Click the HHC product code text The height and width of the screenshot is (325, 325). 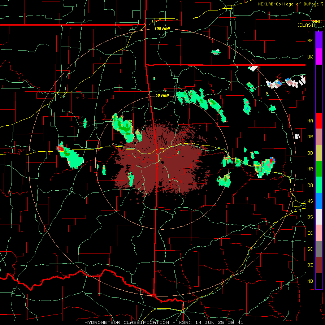[317, 22]
